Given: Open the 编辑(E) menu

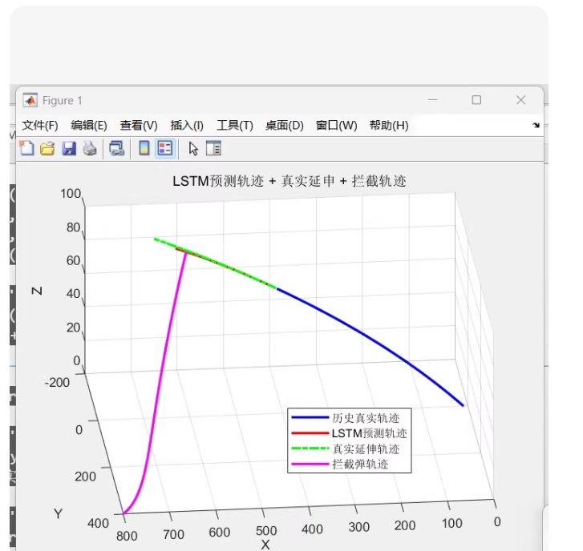Looking at the screenshot, I should [89, 126].
